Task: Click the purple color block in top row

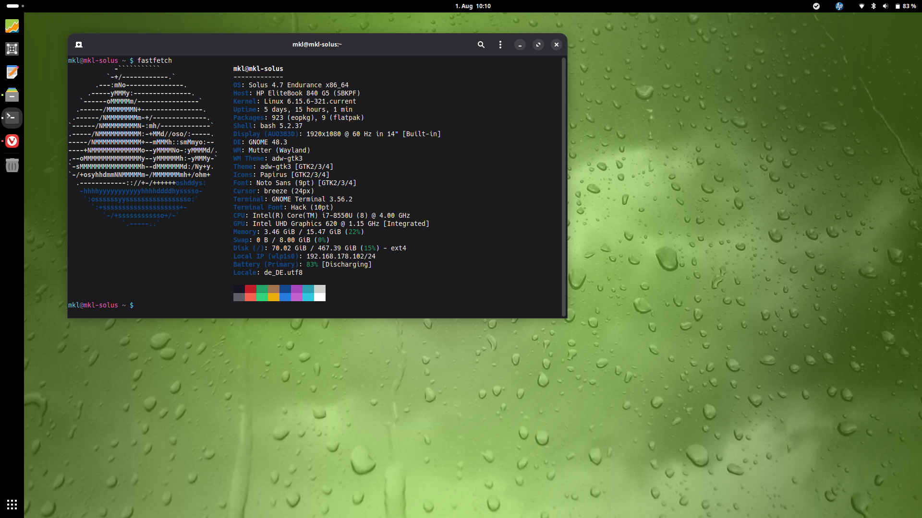Action: tap(297, 289)
